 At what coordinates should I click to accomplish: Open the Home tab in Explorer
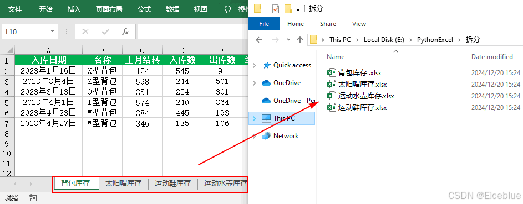point(296,24)
